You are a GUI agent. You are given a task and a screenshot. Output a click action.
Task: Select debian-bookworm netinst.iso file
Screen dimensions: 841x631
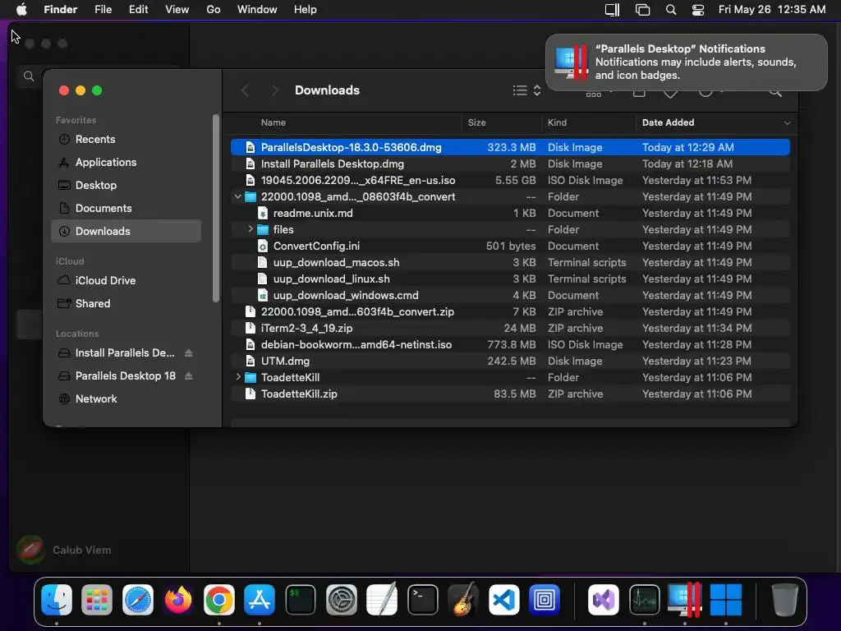[x=510, y=344]
